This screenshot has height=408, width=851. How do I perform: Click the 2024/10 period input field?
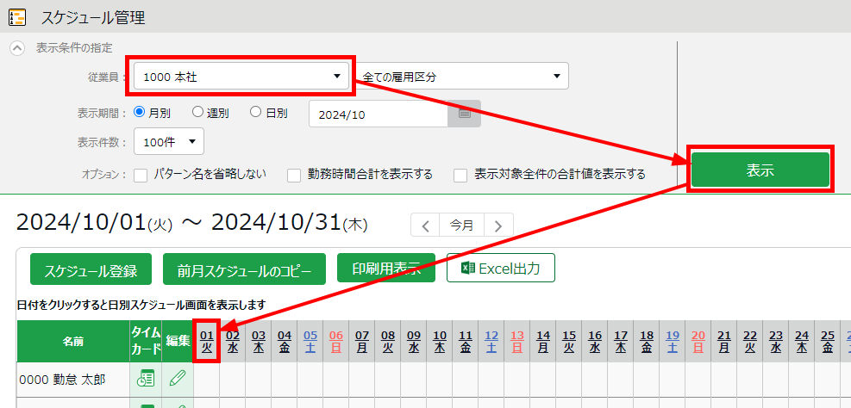click(x=378, y=114)
